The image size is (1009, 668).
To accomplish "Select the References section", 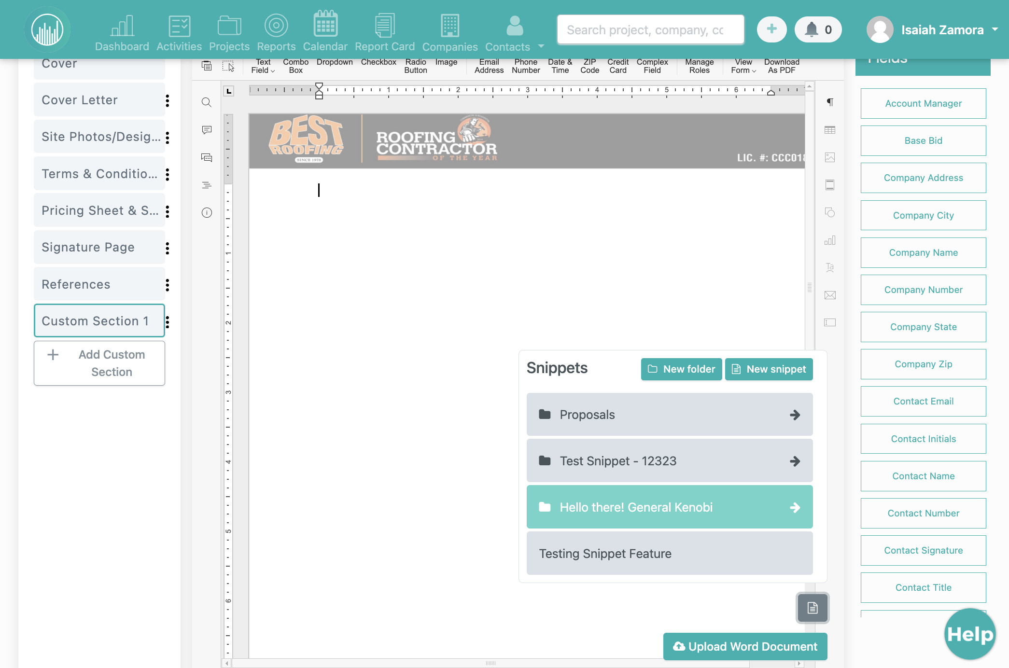I will tap(99, 284).
